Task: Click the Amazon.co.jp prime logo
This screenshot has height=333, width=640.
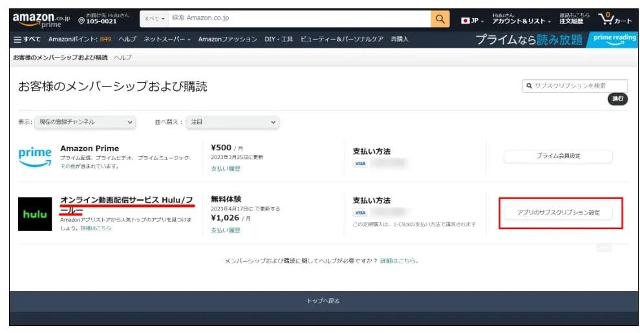Action: coord(41,20)
